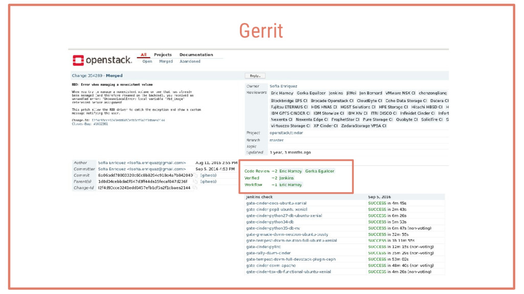Click the Reply button
The image size is (524, 294).
click(x=255, y=76)
